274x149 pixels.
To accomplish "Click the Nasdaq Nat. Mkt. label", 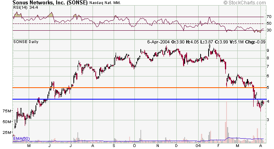I will [x=105, y=3].
